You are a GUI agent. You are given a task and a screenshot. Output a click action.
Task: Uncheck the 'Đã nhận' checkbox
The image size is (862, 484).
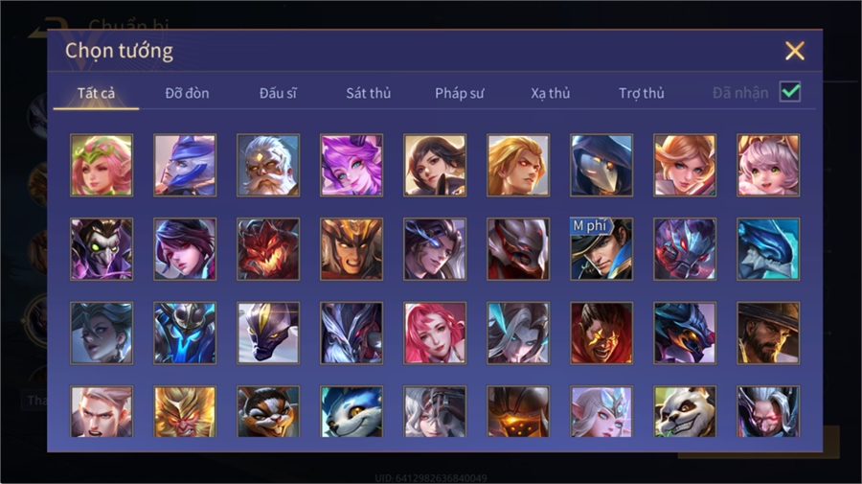[x=790, y=92]
